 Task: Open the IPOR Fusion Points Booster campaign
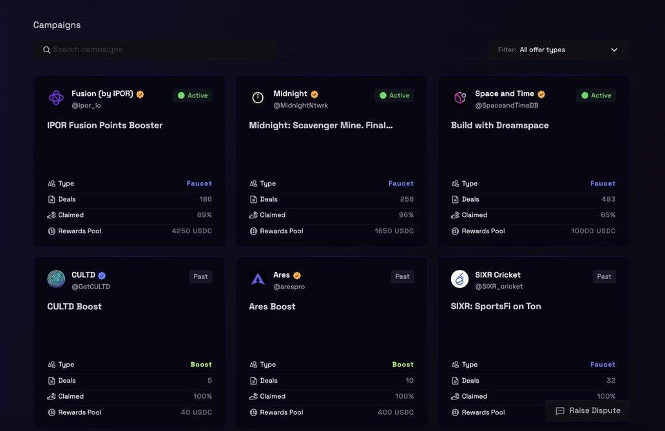[x=105, y=126]
